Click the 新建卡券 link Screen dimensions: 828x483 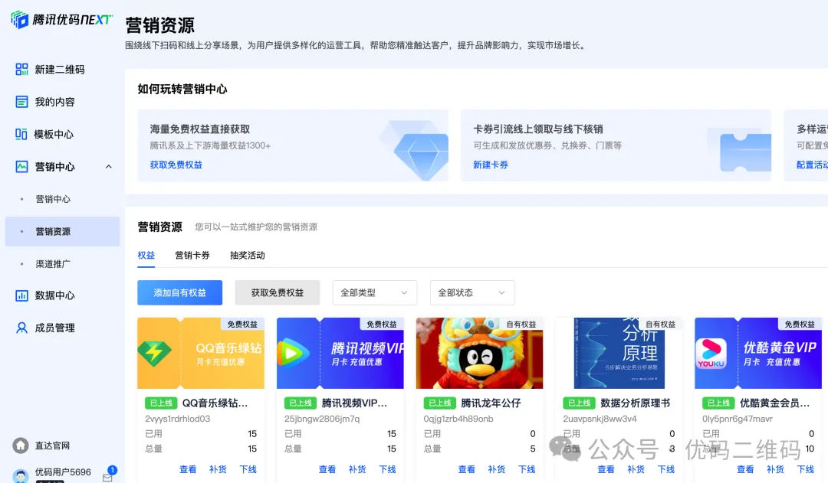[491, 165]
